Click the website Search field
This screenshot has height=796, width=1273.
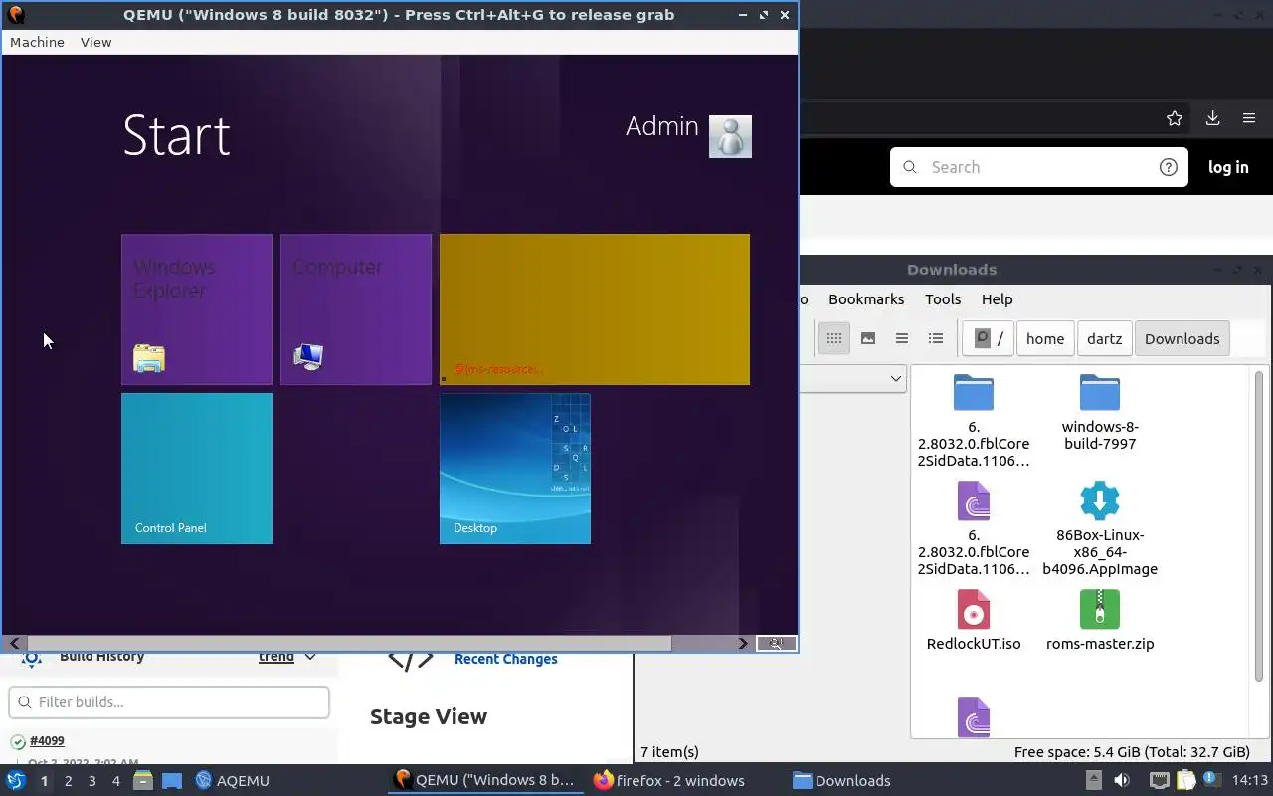(1038, 167)
